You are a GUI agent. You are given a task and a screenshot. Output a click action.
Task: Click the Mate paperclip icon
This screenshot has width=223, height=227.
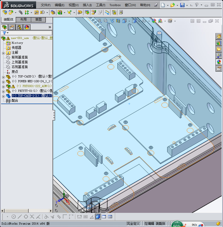[x=21, y=12]
